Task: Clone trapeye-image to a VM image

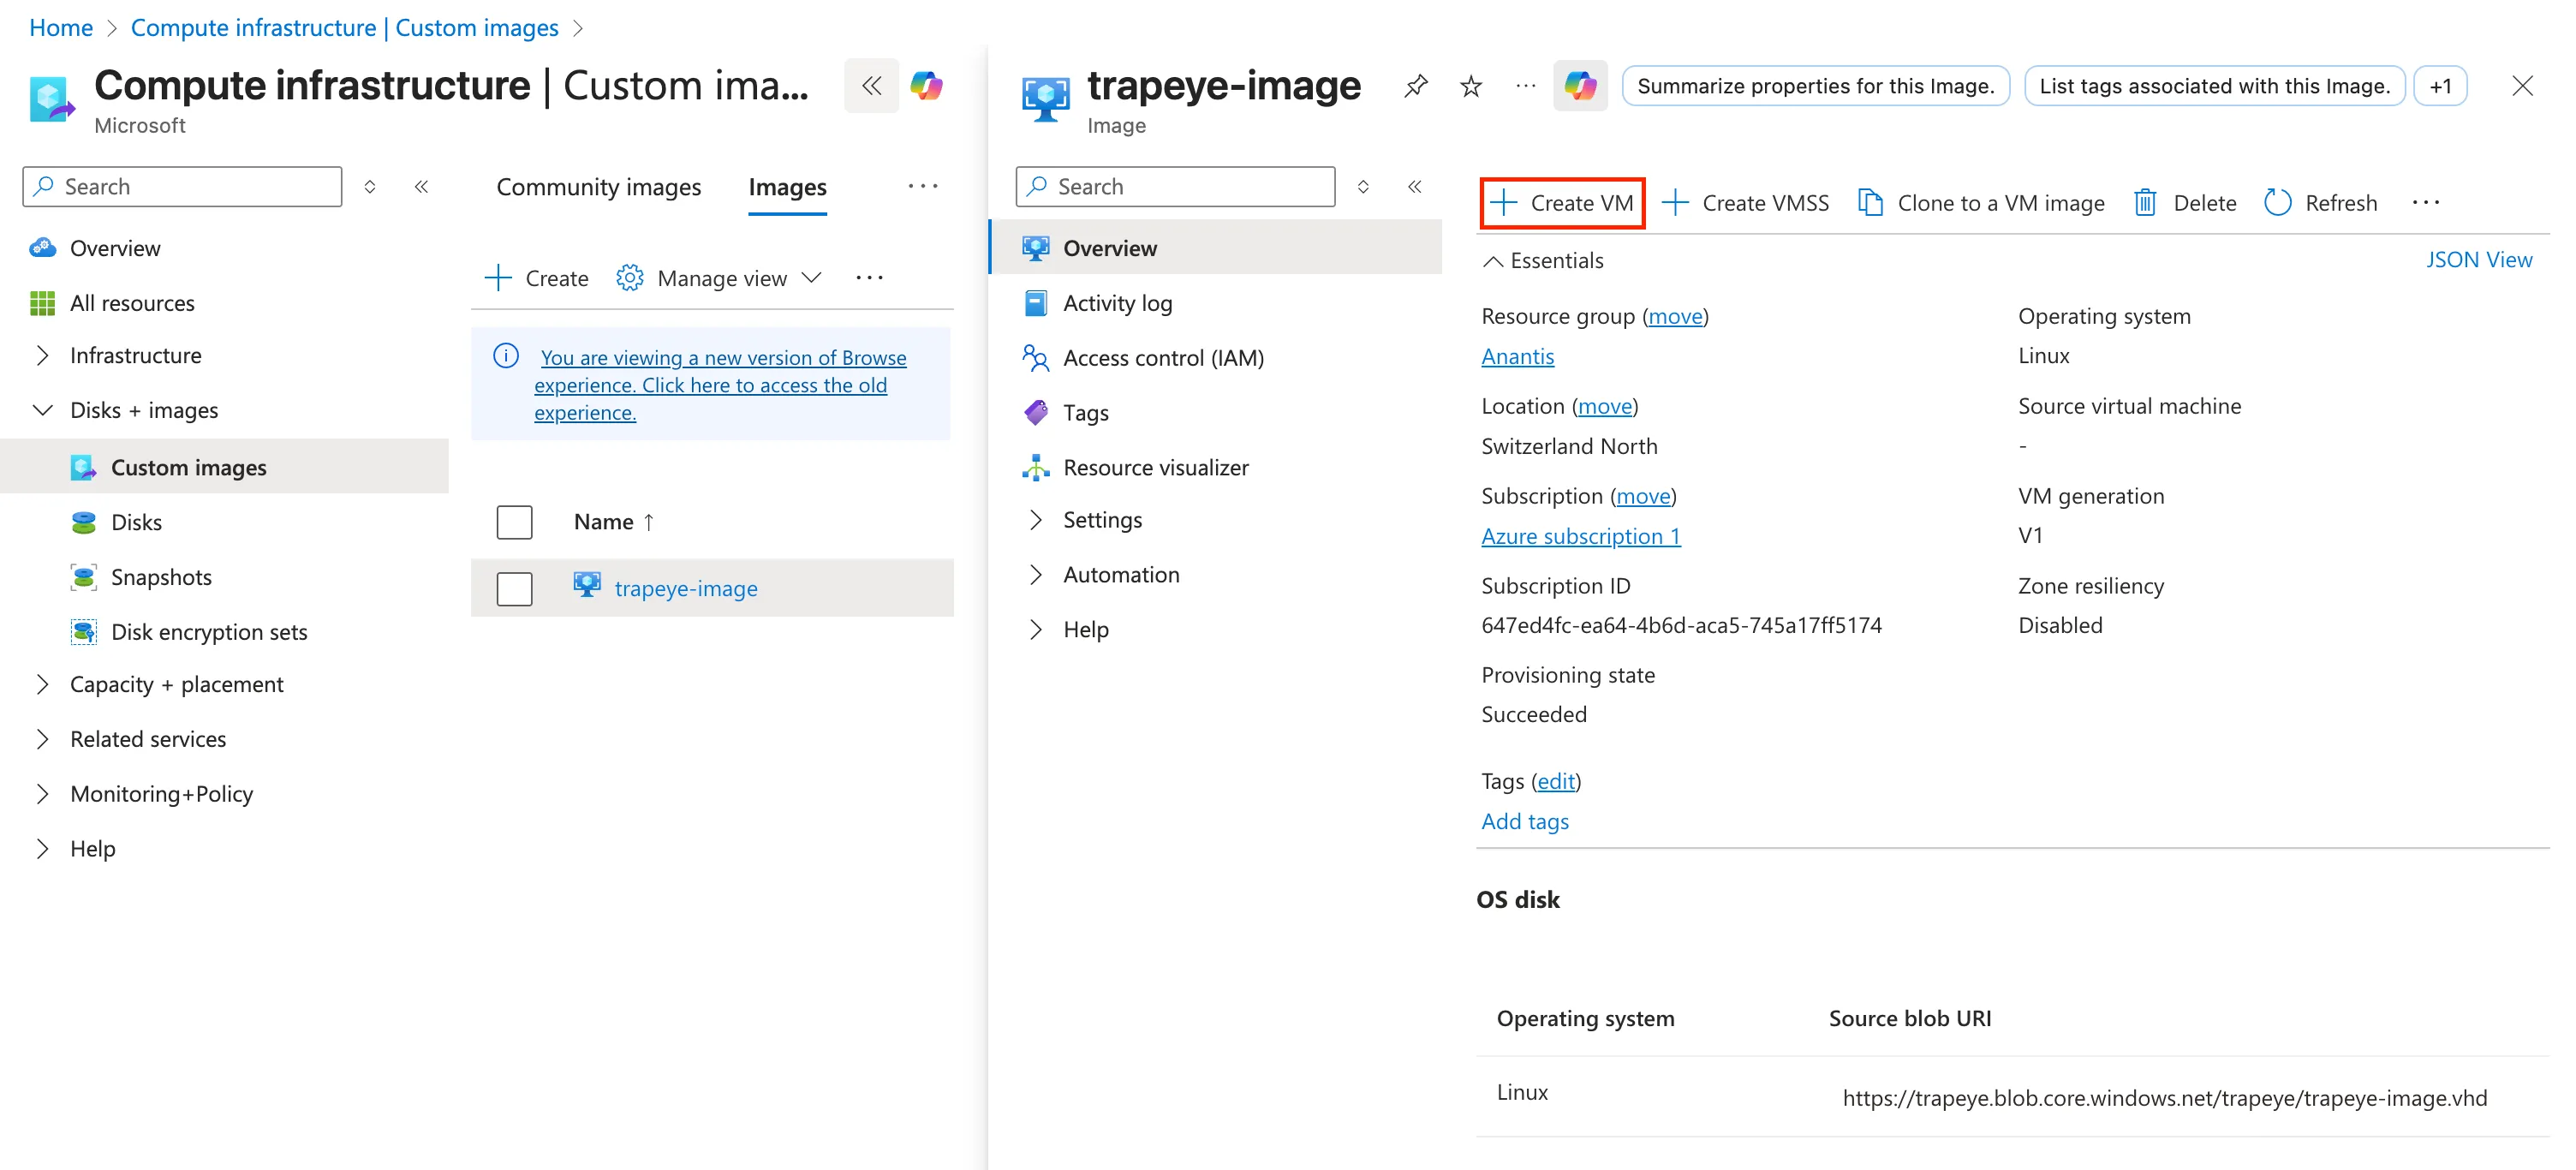Action: 1983,202
